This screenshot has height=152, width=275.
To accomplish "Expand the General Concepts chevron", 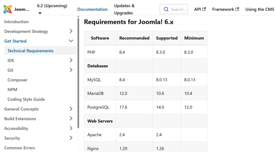I will tap(71, 109).
